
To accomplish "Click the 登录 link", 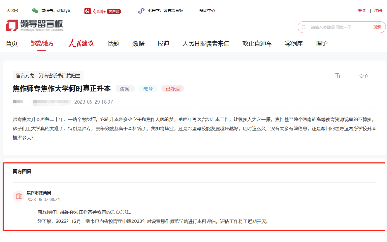I will point(362,11).
